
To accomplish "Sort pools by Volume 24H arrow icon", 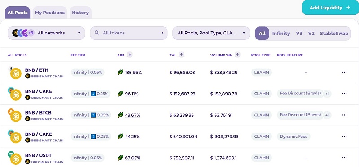I will 238,55.
